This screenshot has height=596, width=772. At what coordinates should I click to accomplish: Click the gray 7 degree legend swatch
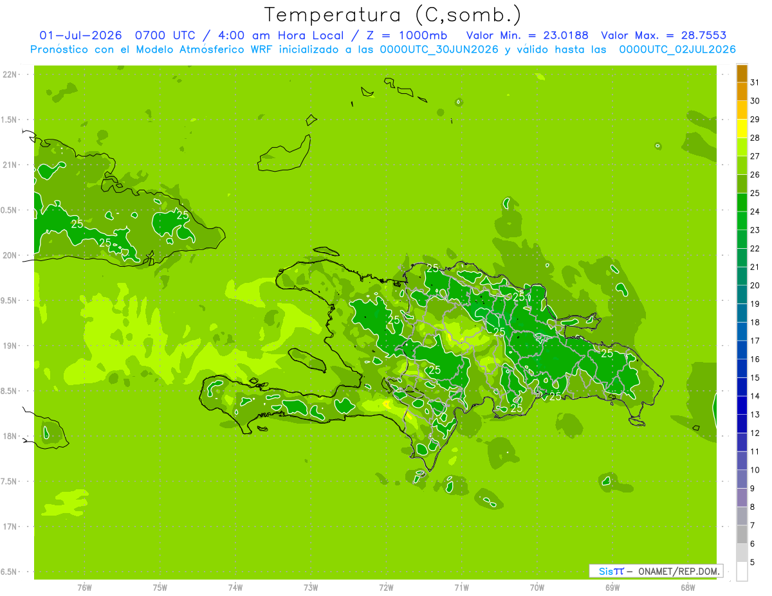tap(742, 516)
